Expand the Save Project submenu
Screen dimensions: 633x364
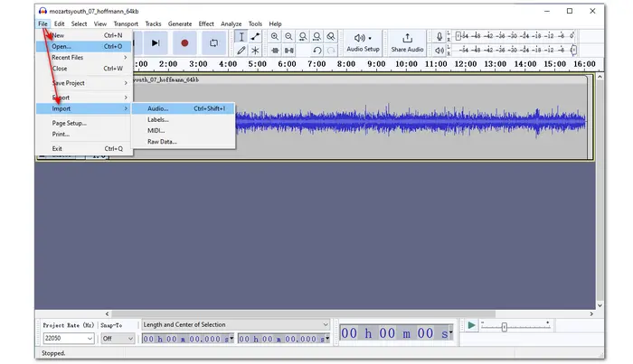84,83
